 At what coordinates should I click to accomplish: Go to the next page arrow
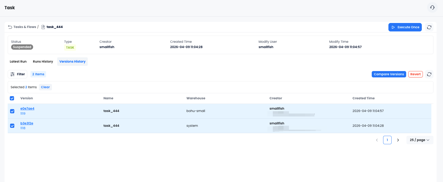(x=398, y=140)
